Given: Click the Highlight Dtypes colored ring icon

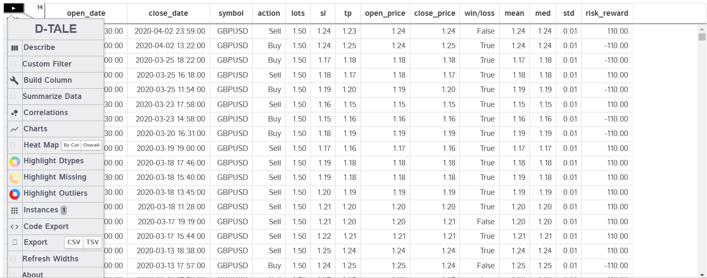Looking at the screenshot, I should tap(15, 161).
